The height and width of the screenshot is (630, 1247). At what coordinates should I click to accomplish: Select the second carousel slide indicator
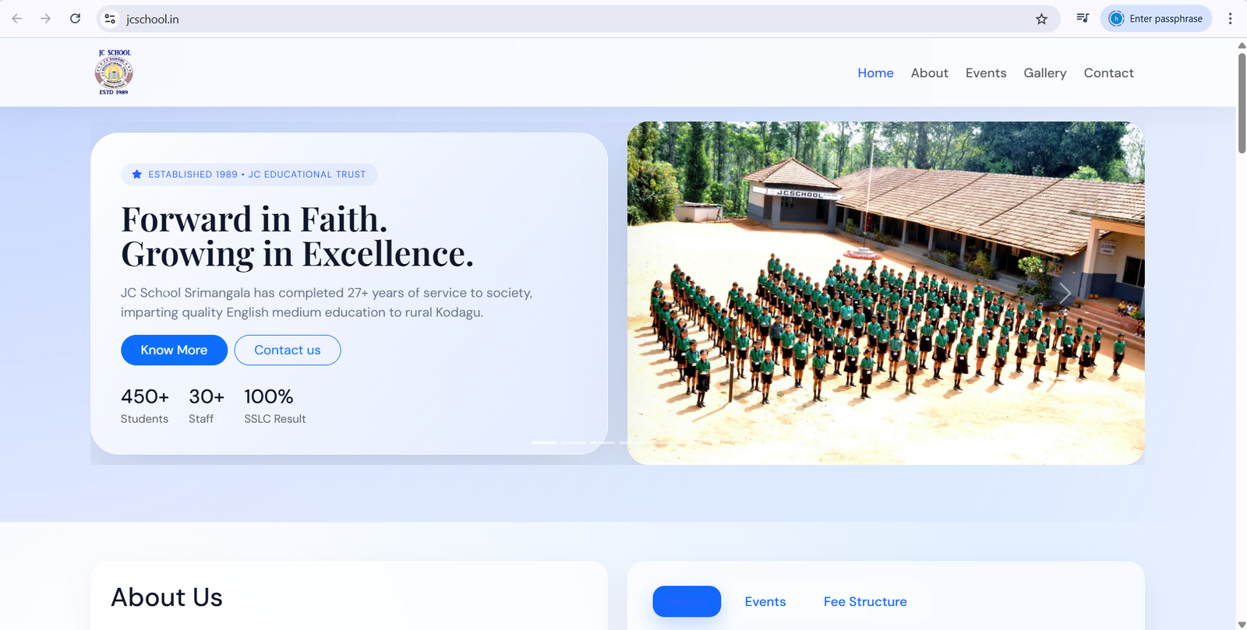click(x=574, y=442)
